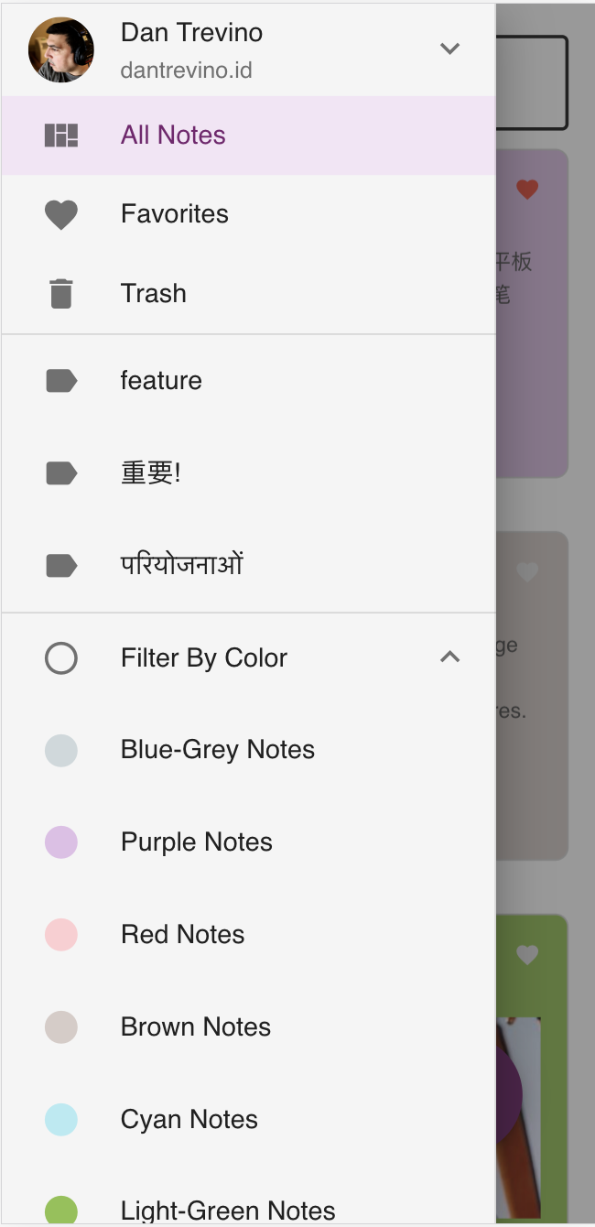Open the Favorites menu item
Viewport: 595px width, 1227px height.
point(175,214)
